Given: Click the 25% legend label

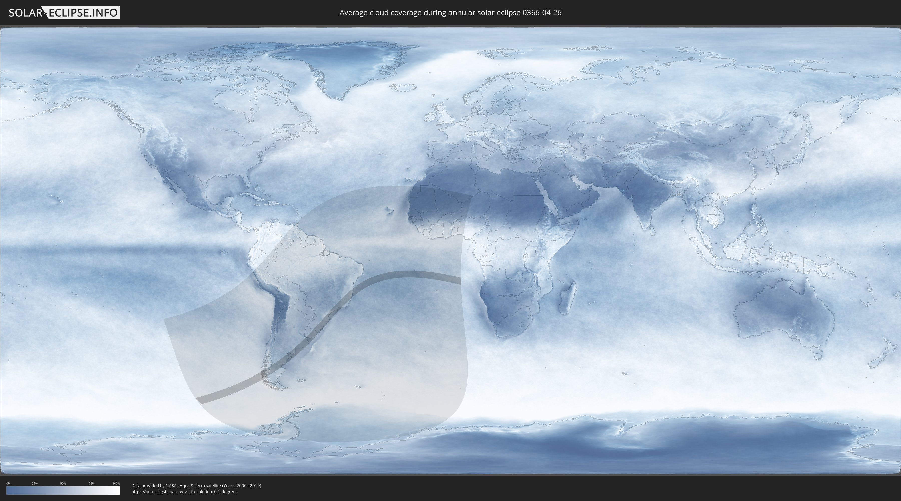Looking at the screenshot, I should pyautogui.click(x=35, y=483).
